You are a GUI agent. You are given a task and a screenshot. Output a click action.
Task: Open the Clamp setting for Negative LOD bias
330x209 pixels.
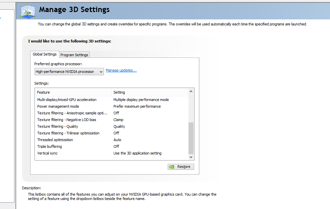pyautogui.click(x=118, y=120)
